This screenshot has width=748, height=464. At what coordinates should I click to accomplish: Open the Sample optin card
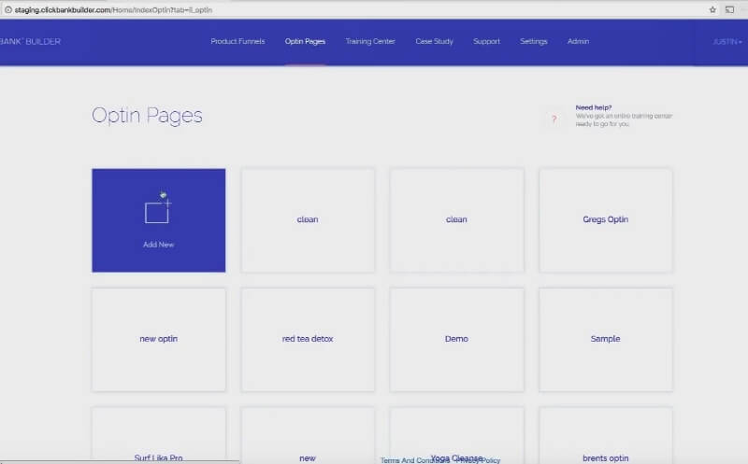tap(605, 340)
